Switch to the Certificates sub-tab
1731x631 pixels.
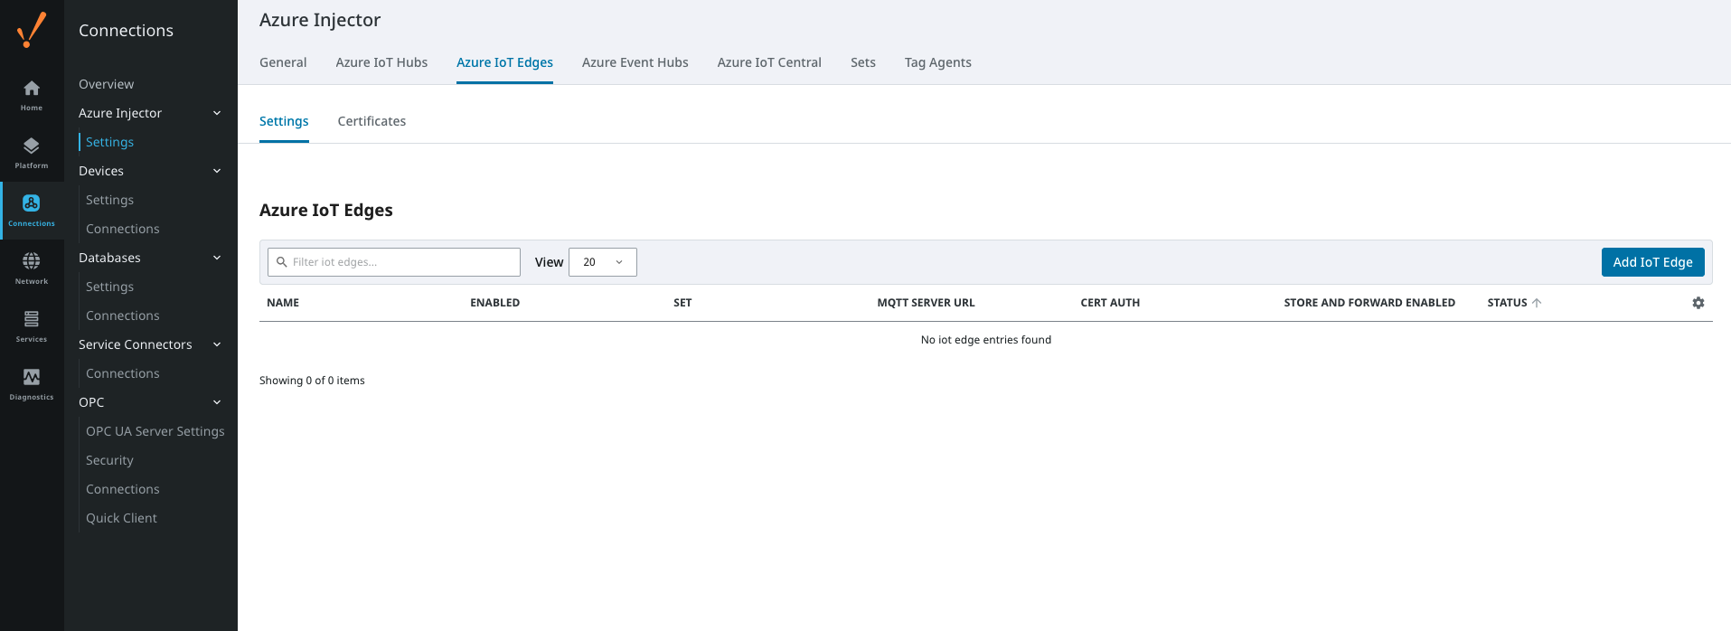tap(372, 121)
